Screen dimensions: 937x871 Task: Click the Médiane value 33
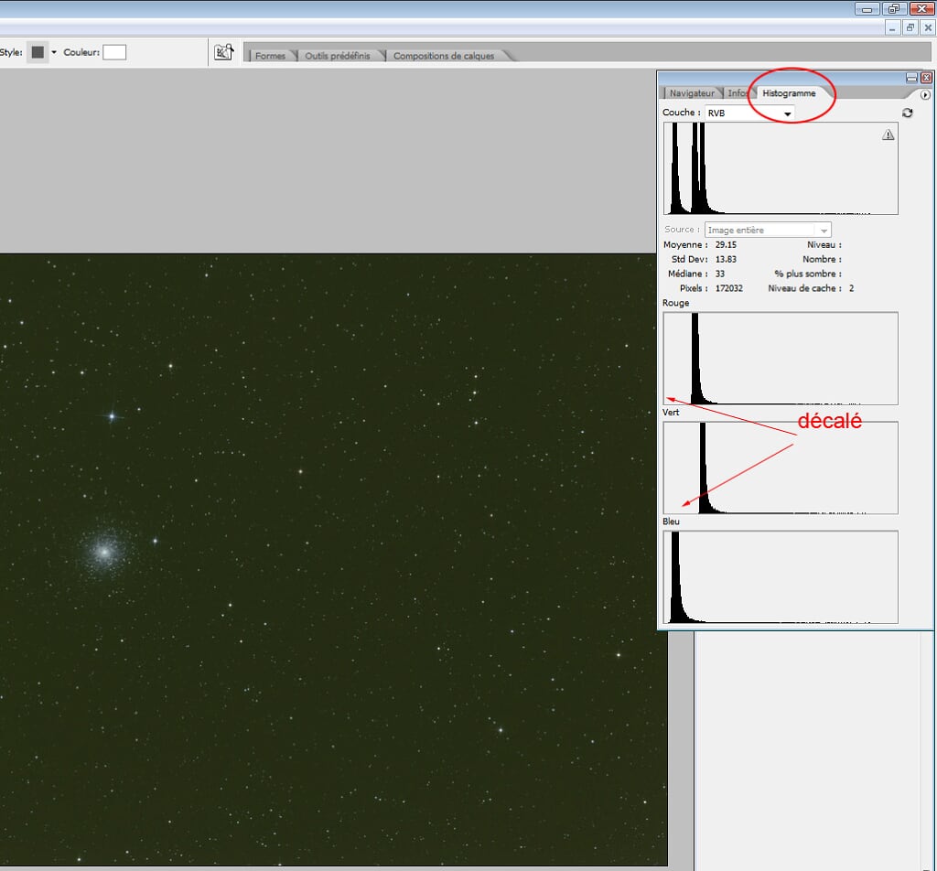coord(720,274)
